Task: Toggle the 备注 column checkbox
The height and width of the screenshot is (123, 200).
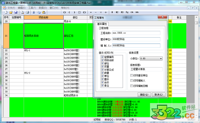Action: tap(102, 85)
